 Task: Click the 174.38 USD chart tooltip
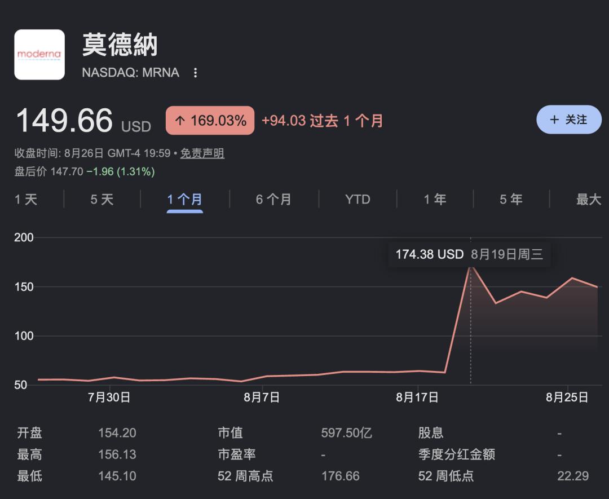(469, 254)
